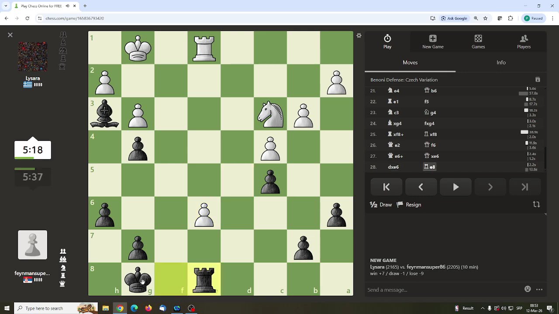Open the notification center icon
Image resolution: width=559 pixels, height=314 pixels.
550,308
